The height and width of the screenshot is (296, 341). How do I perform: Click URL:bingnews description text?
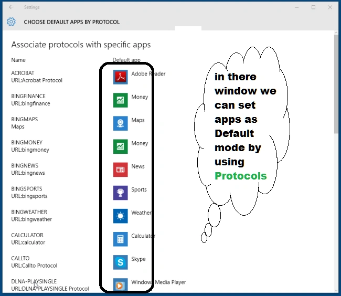click(28, 173)
